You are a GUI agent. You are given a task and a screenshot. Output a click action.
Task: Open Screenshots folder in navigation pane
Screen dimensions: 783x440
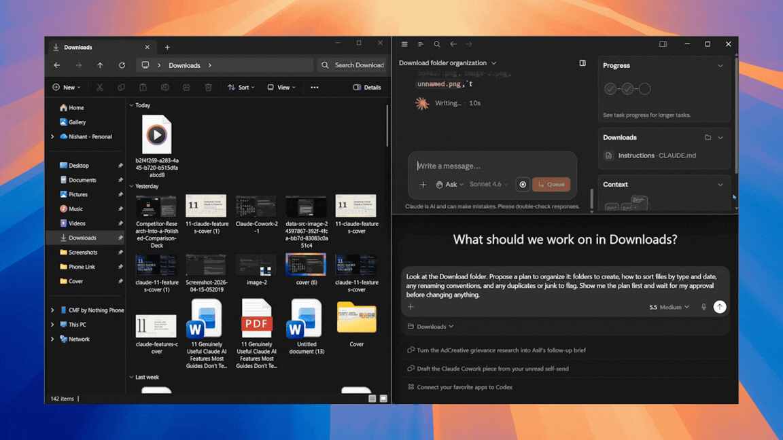coord(83,253)
